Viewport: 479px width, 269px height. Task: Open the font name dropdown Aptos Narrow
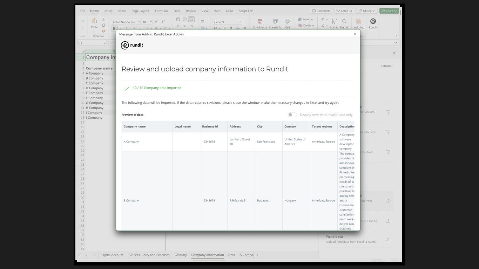[139, 22]
